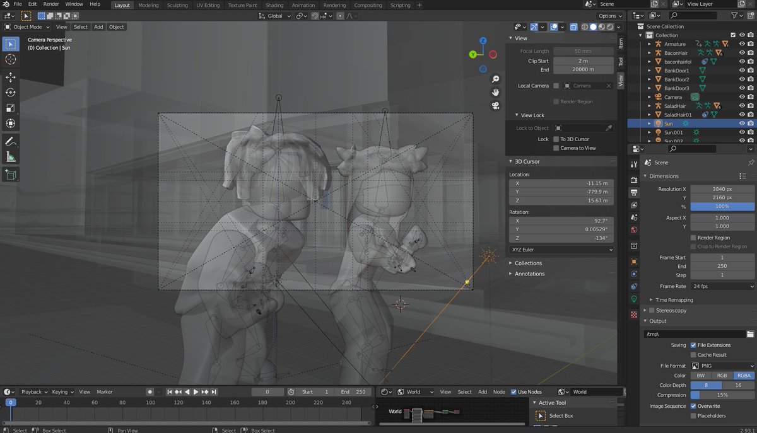757x433 pixels.
Task: Click the eyedropper in Lock to Object field
Action: coord(609,128)
